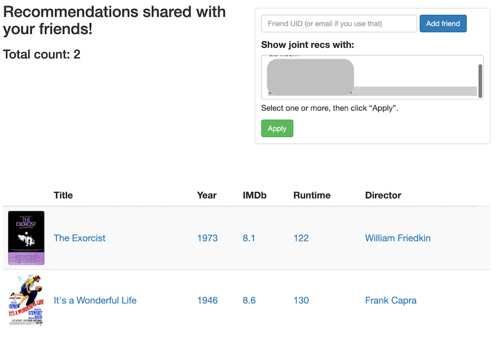Screen dimensions: 497x340
Task: Click the friends list scrollbar
Action: (480, 80)
